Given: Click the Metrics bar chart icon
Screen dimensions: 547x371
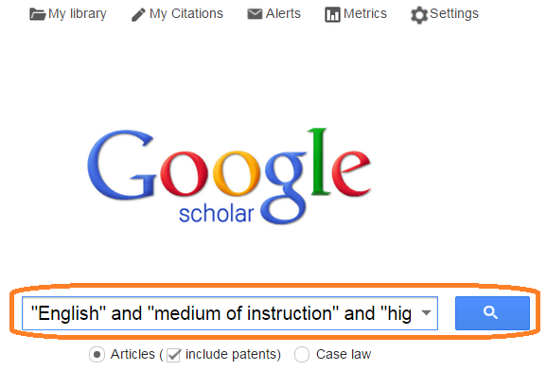Looking at the screenshot, I should (332, 15).
